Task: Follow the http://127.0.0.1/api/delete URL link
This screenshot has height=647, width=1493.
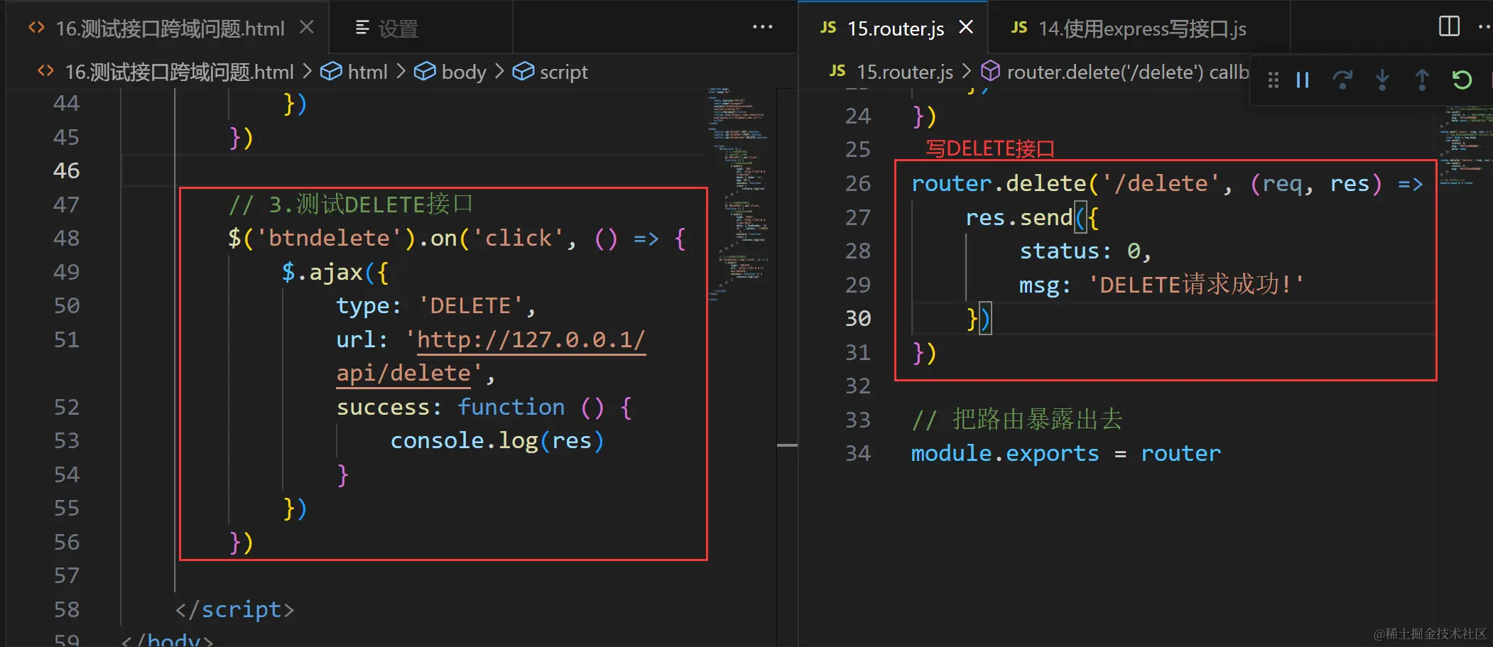Action: 490,356
